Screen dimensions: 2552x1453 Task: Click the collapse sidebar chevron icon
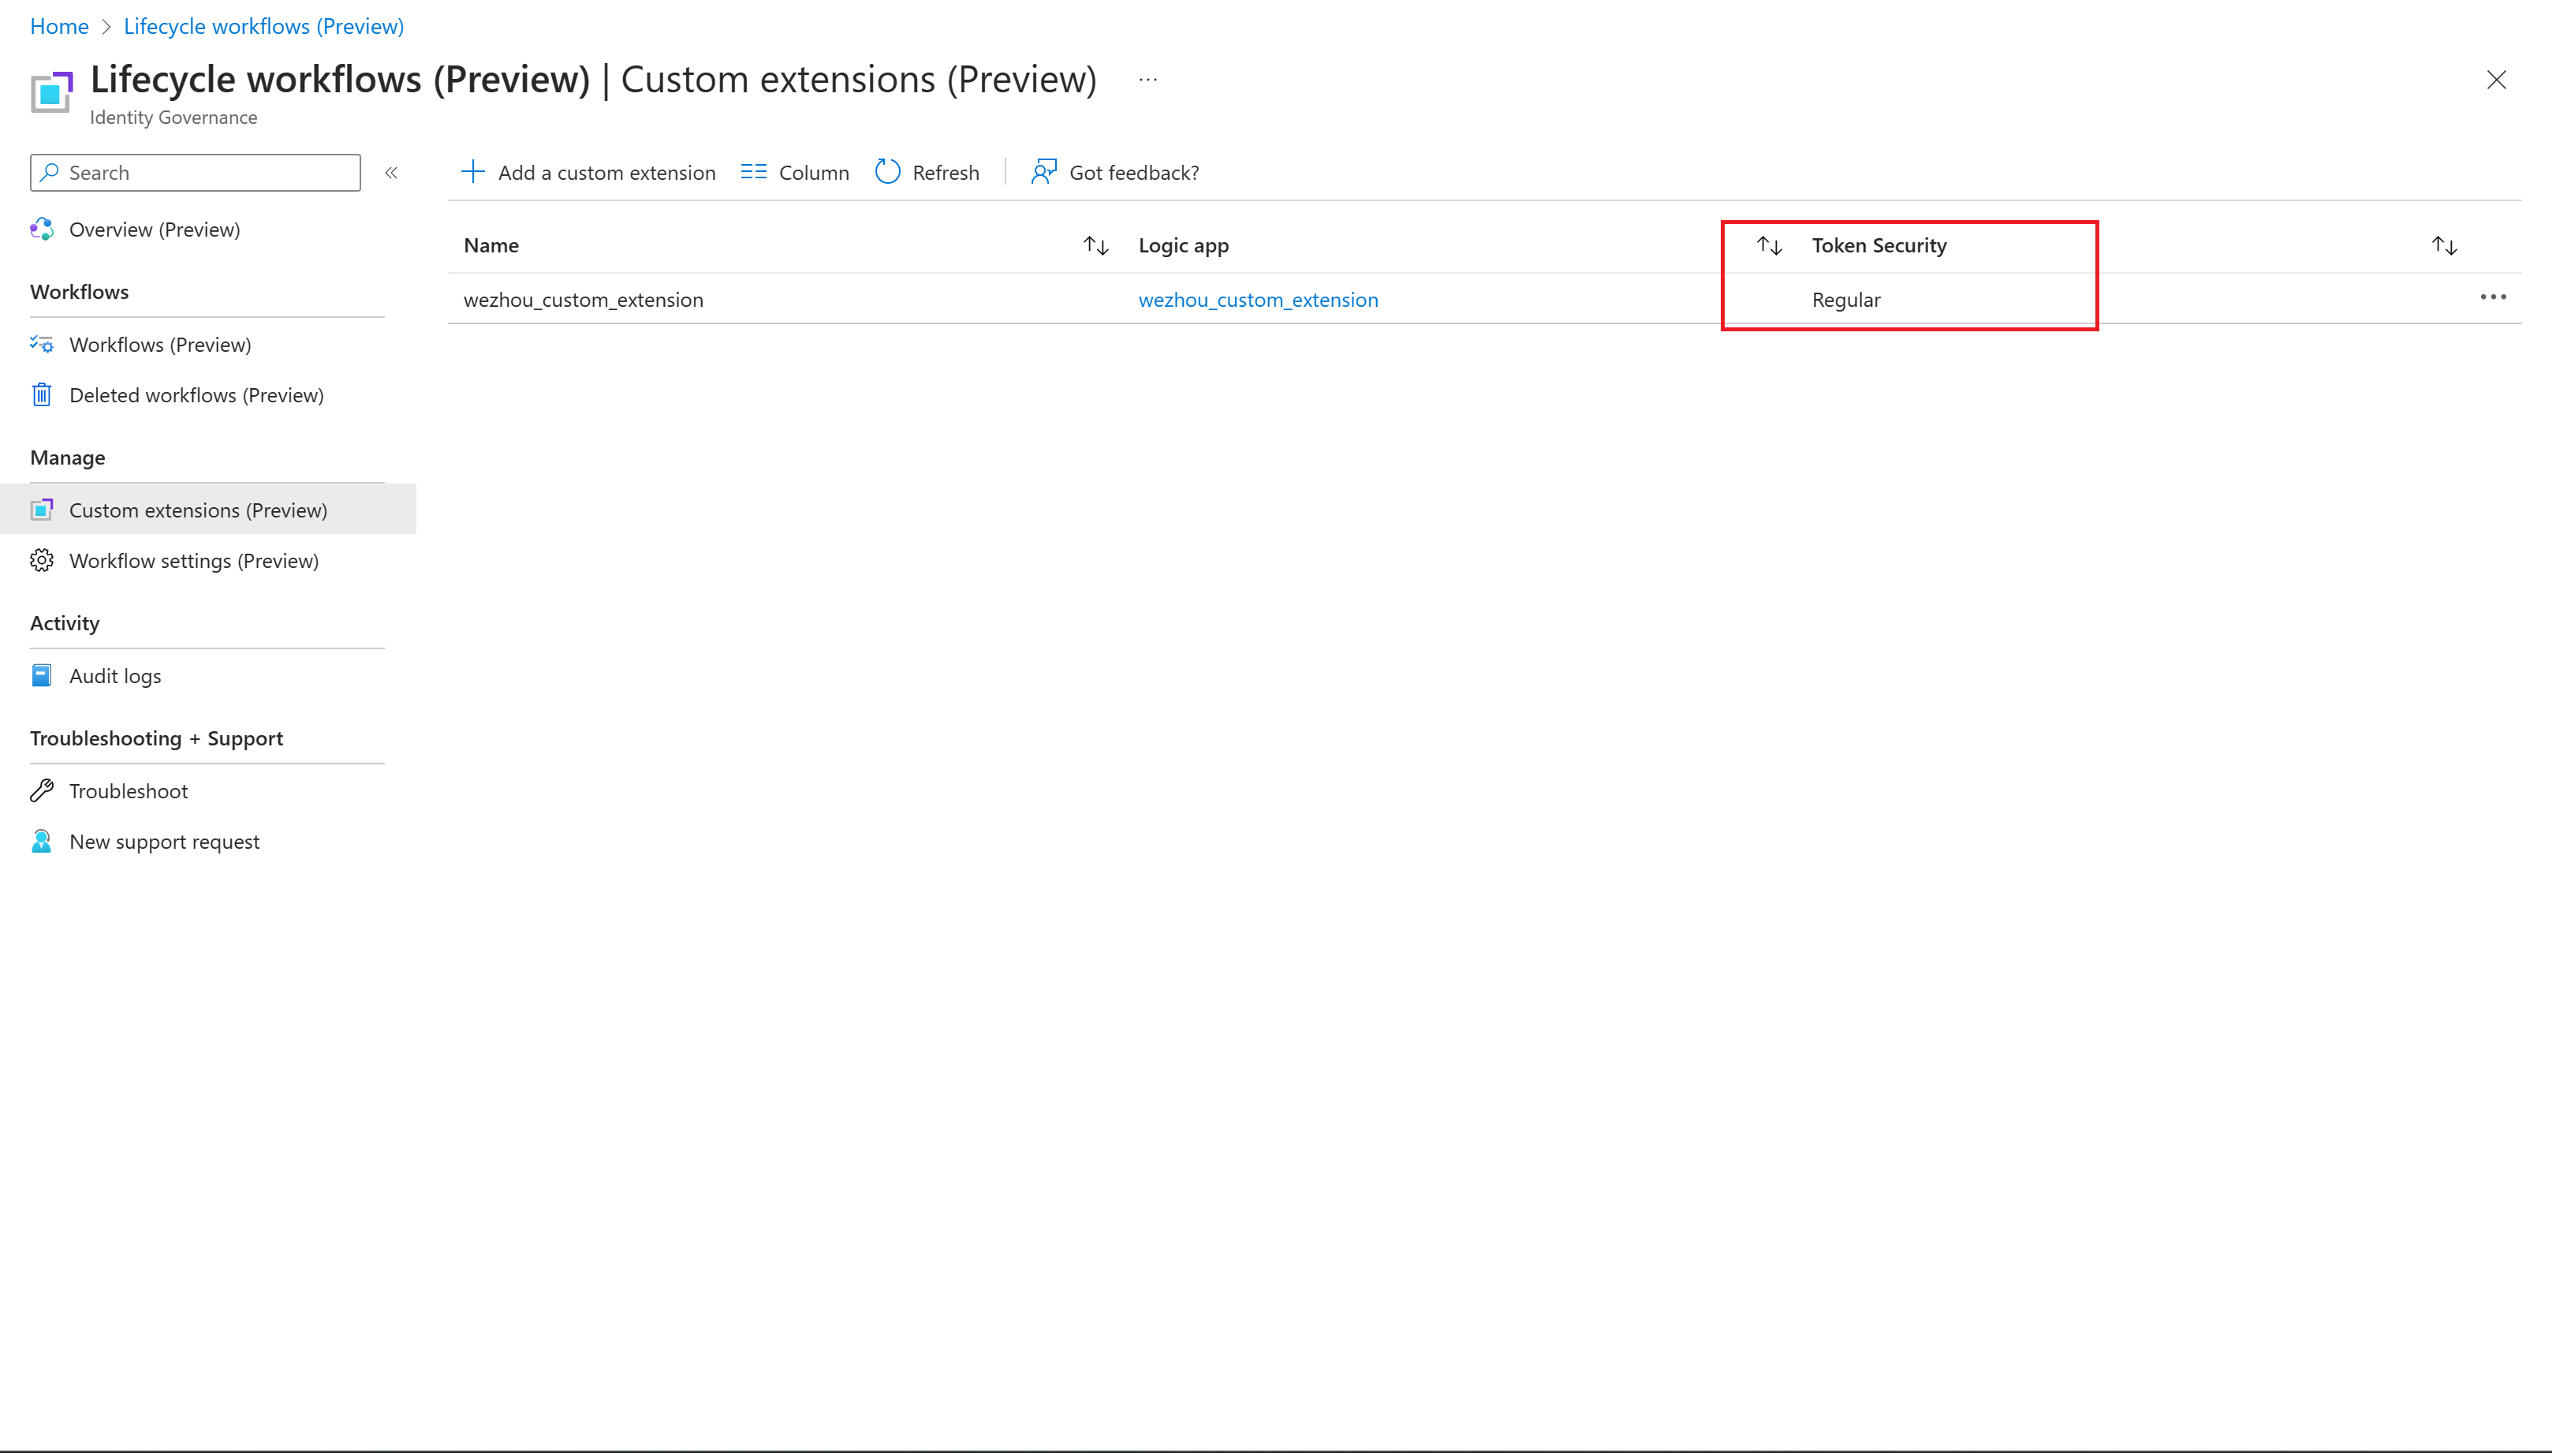(391, 172)
